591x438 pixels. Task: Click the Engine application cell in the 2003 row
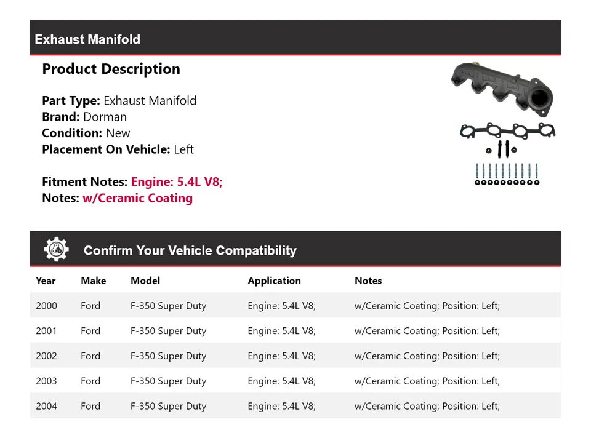point(281,381)
